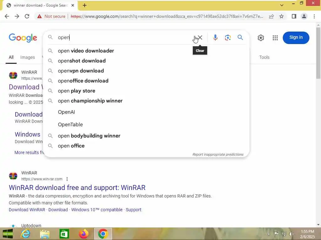Switch to Chrome in taskbar
The image size is (321, 240).
point(103,234)
